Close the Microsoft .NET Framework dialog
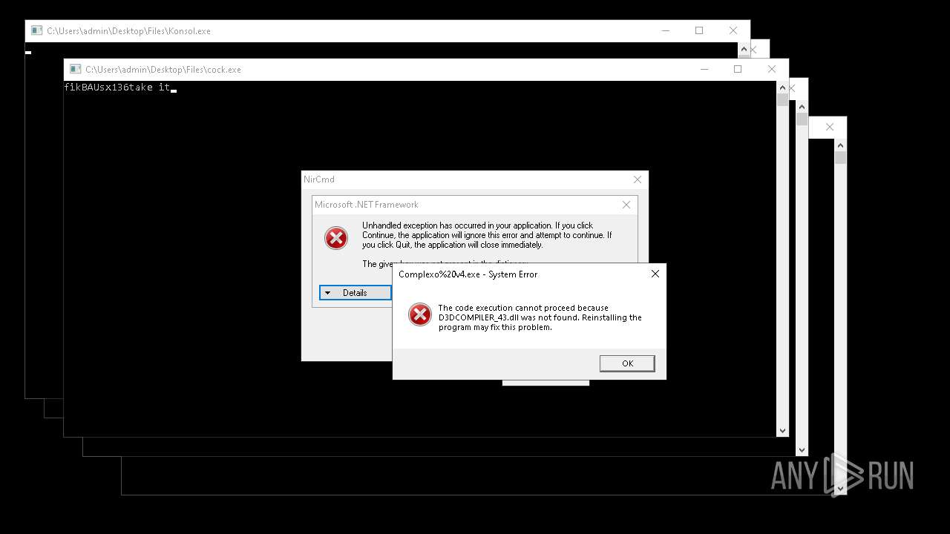The image size is (950, 534). pos(626,205)
